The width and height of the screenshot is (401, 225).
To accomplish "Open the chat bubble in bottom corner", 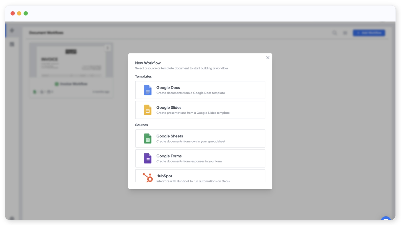I will tap(386, 219).
